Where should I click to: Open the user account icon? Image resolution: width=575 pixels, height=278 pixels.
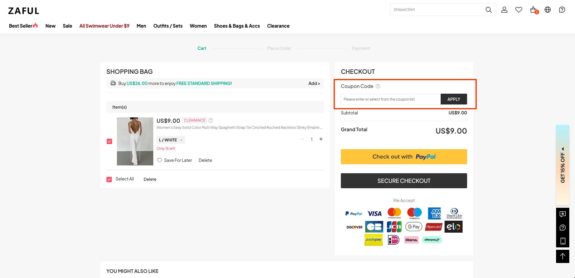coord(504,10)
